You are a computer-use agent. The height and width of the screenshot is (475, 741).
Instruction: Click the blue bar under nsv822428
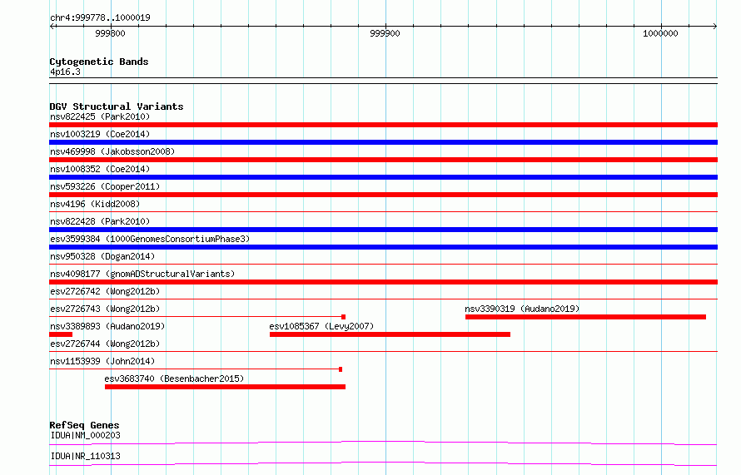(x=383, y=230)
